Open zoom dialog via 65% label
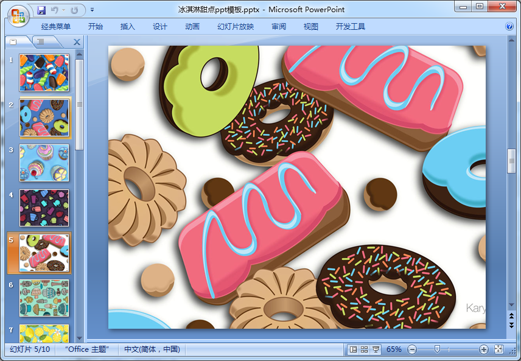Screen dimensions: 521x361 394,349
